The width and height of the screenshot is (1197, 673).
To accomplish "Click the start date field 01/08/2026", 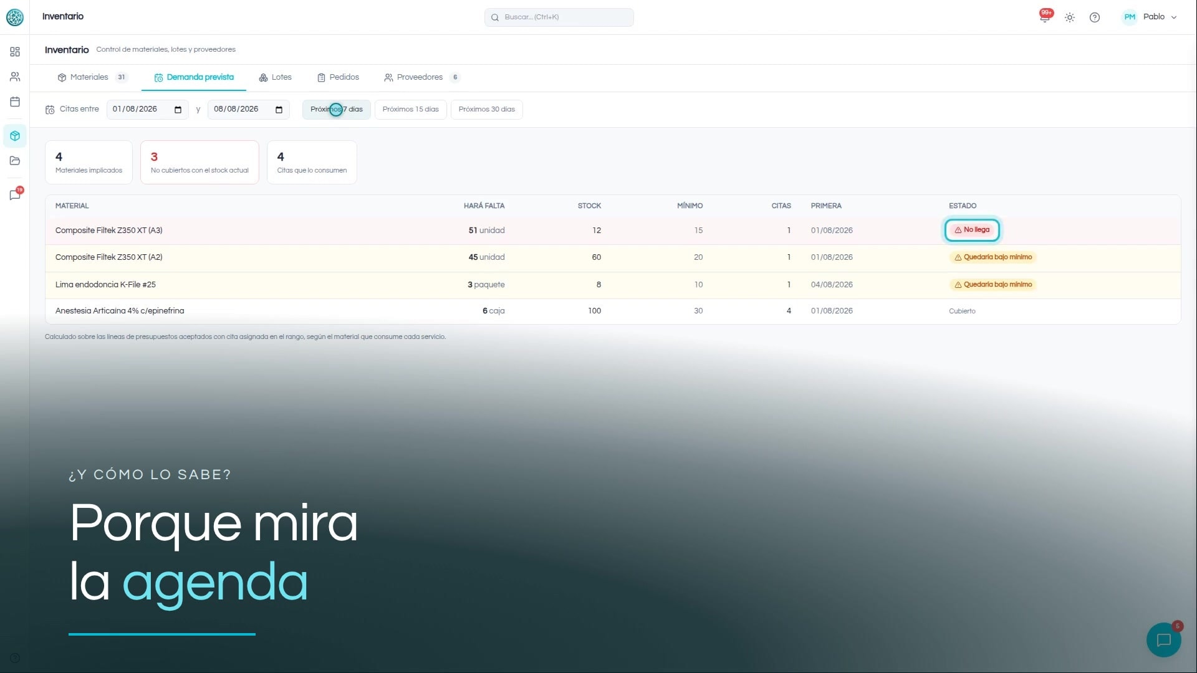I will pos(147,110).
